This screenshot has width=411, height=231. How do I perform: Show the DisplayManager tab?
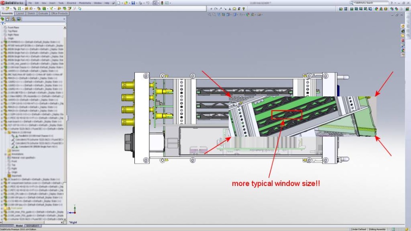coord(19,19)
